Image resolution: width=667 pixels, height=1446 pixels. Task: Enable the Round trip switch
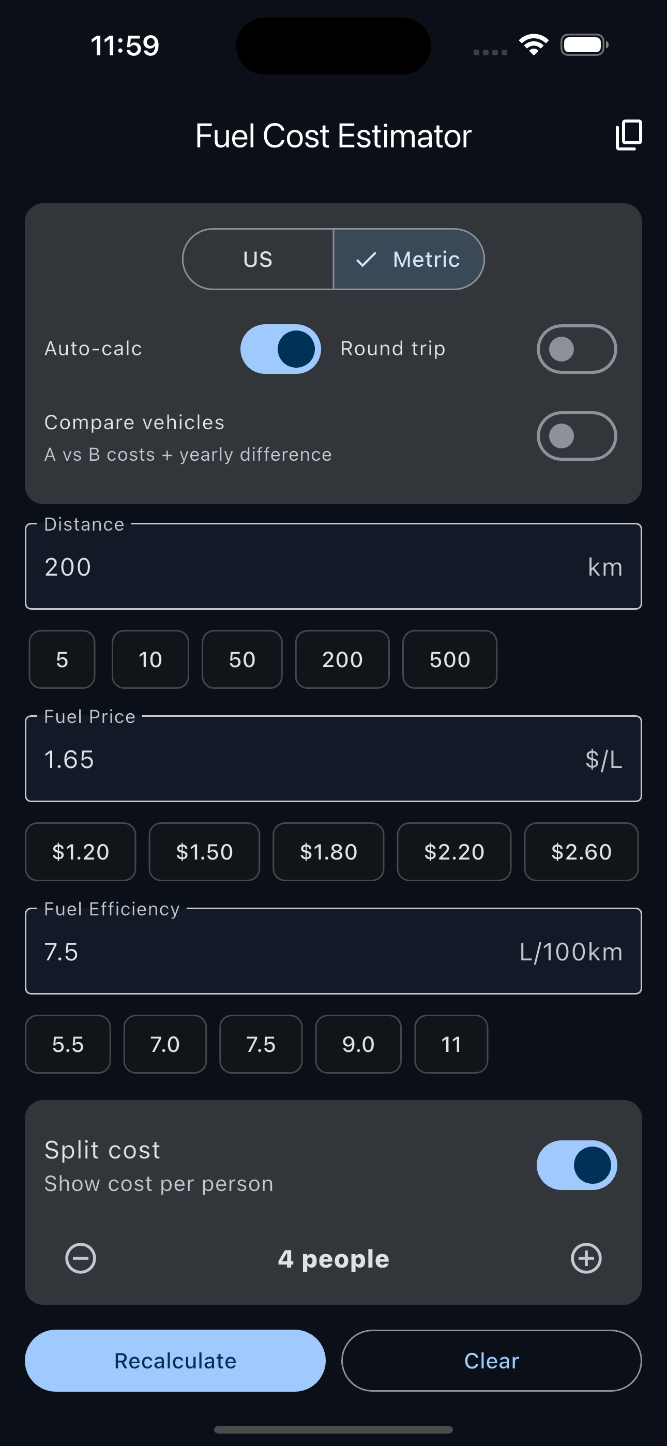coord(577,349)
